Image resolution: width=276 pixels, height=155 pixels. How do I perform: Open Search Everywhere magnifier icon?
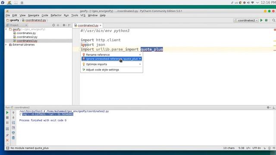[274, 20]
